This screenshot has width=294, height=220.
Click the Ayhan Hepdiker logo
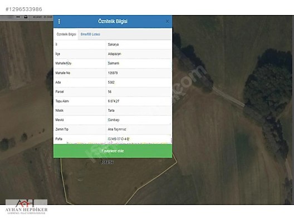click(26, 207)
